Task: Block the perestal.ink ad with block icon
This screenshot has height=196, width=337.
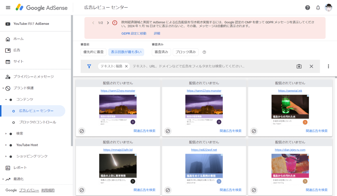Action: pyautogui.click(x=254, y=131)
